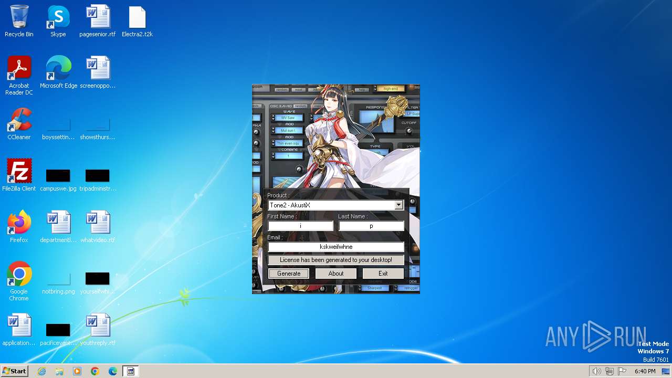This screenshot has height=378, width=672.
Task: Open Chrome from the taskbar
Action: tap(95, 371)
